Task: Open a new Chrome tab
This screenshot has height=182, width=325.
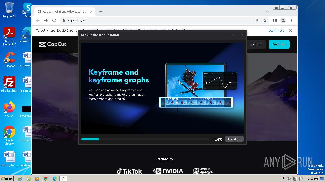Action: coord(101,12)
